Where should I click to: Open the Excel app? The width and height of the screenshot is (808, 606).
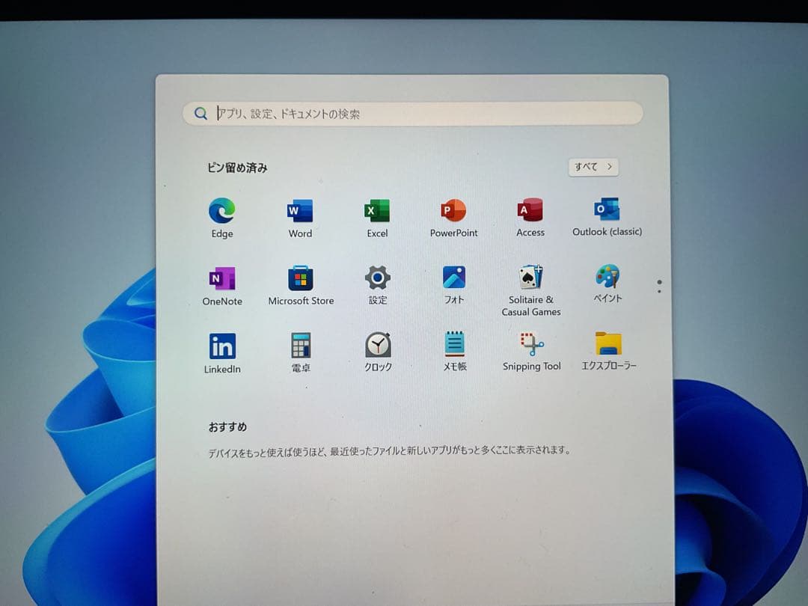tap(377, 218)
